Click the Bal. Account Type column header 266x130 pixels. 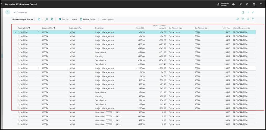[176, 28]
